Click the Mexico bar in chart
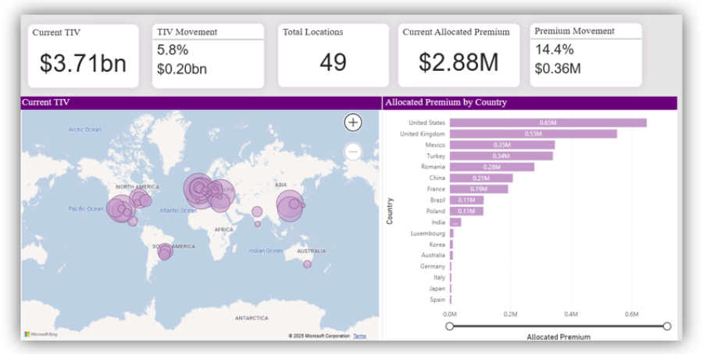 pyautogui.click(x=501, y=145)
